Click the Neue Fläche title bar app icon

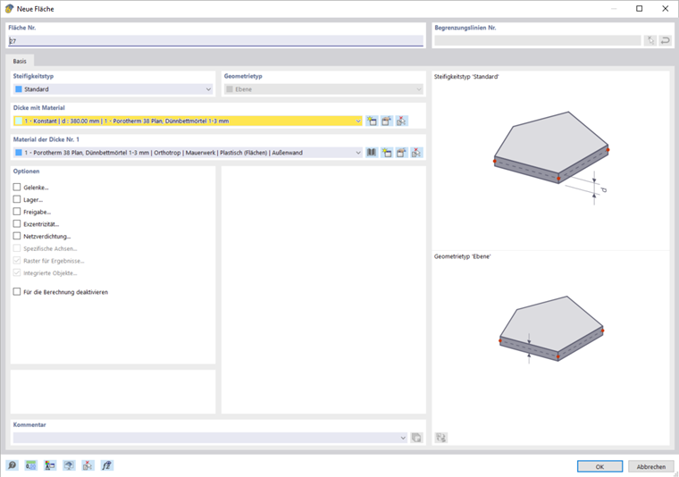(9, 9)
